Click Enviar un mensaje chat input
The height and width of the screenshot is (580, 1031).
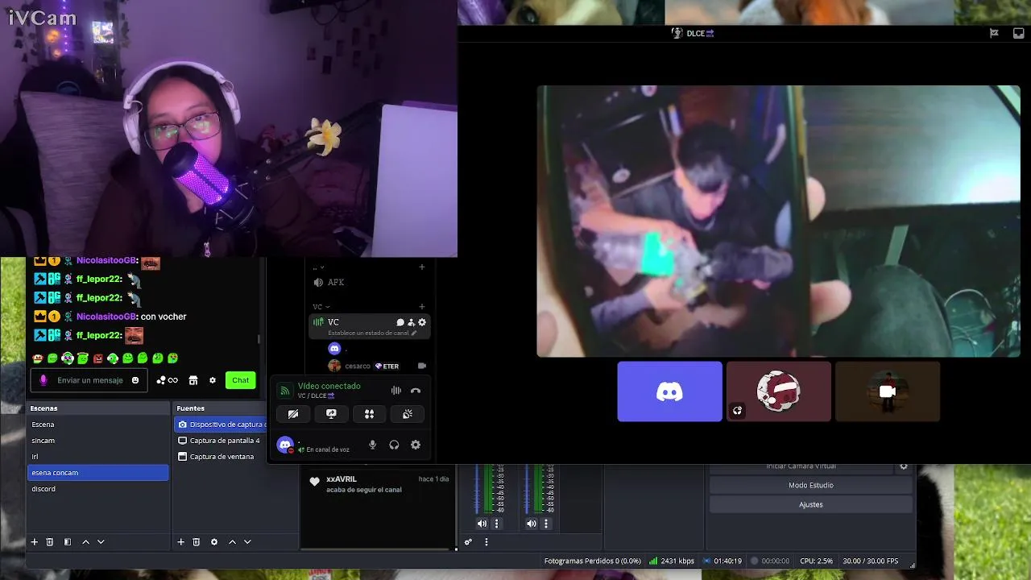coord(90,380)
